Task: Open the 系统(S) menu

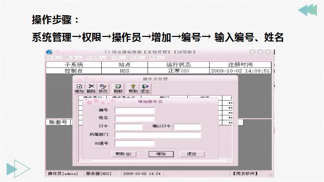Action: tap(55, 58)
